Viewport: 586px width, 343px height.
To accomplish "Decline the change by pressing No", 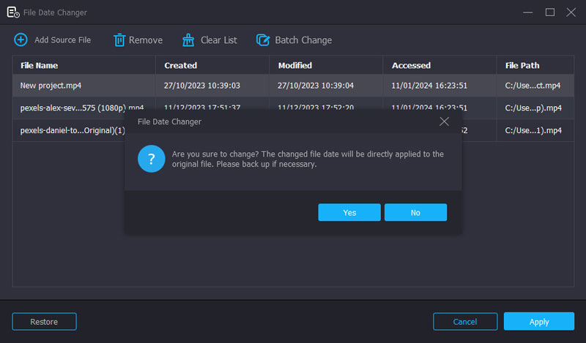I will (415, 212).
